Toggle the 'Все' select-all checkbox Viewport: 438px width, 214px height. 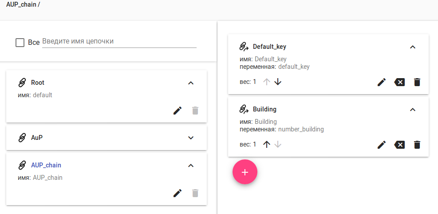click(x=20, y=43)
